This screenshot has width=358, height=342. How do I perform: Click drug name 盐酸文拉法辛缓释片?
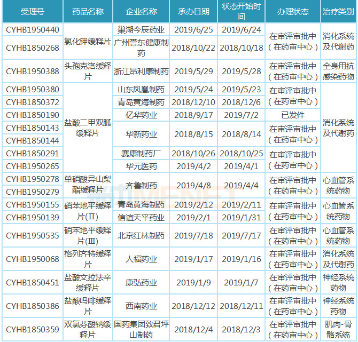coord(88,282)
